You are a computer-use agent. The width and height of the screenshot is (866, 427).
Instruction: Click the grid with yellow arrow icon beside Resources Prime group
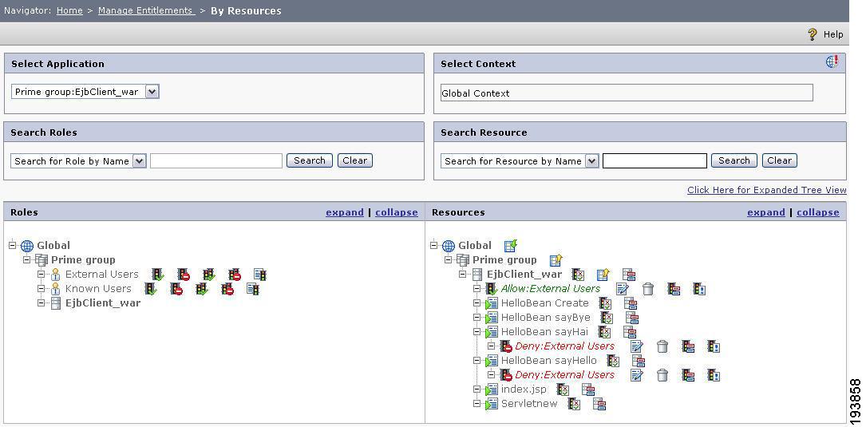pos(556,260)
